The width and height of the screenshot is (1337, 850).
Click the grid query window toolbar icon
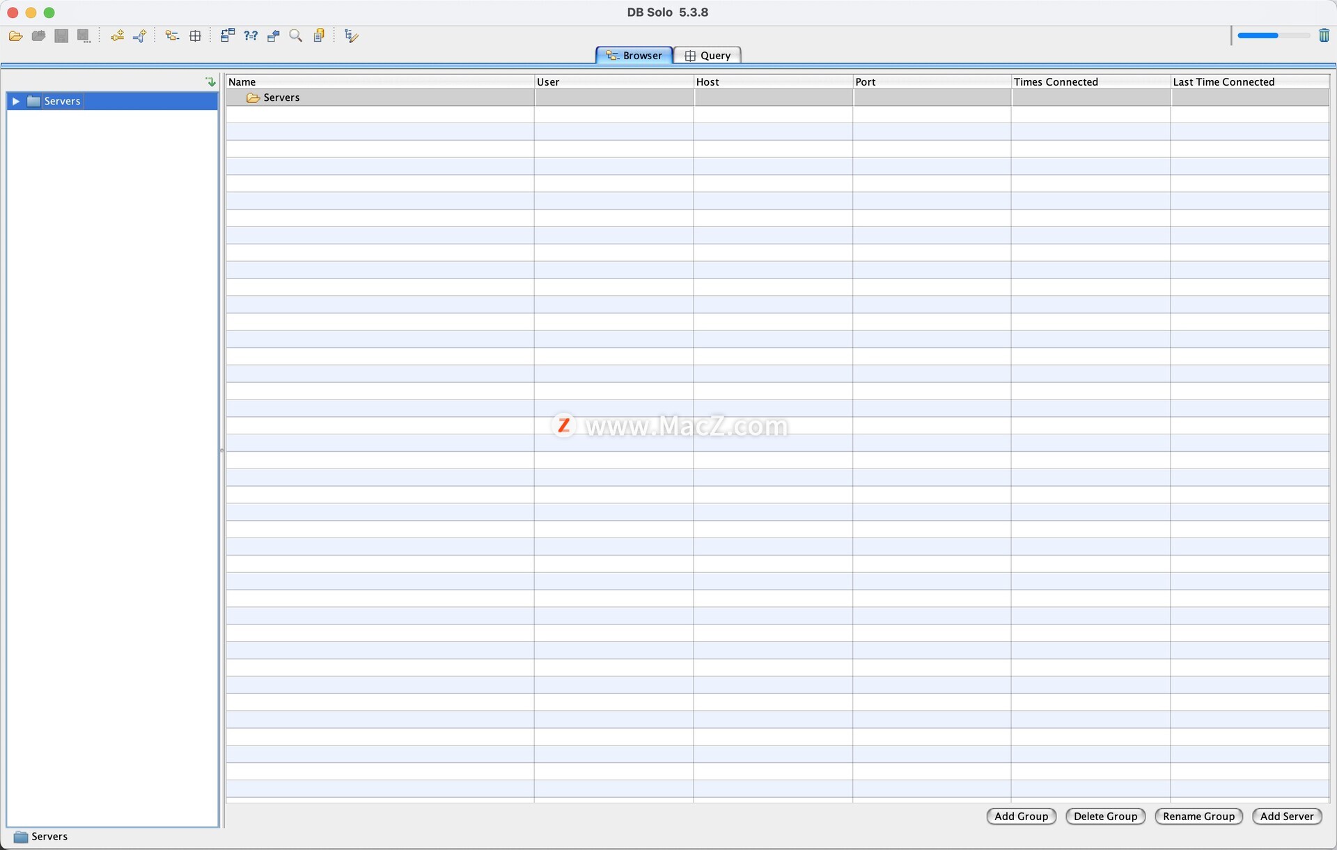coord(195,36)
